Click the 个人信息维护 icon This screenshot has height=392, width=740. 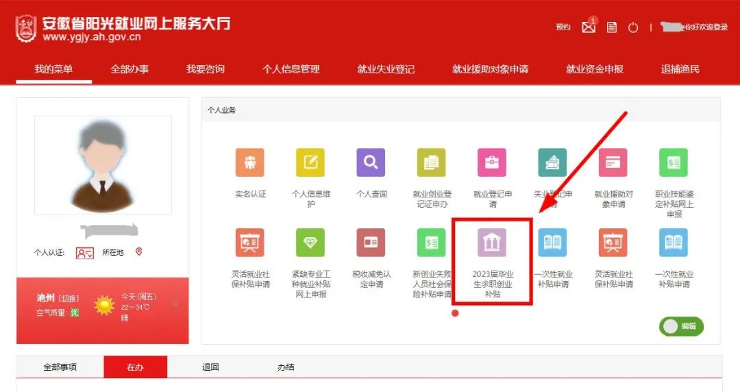click(x=310, y=162)
